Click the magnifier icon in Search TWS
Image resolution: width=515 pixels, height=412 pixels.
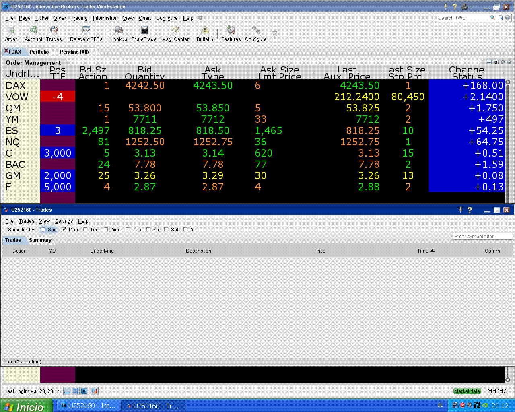(492, 18)
